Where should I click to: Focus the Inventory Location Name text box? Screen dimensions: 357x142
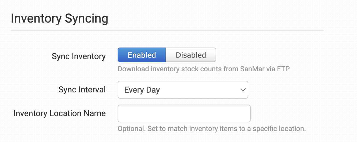pos(184,113)
